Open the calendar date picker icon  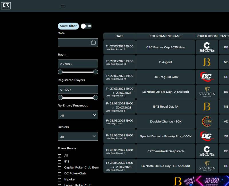pyautogui.click(x=93, y=43)
